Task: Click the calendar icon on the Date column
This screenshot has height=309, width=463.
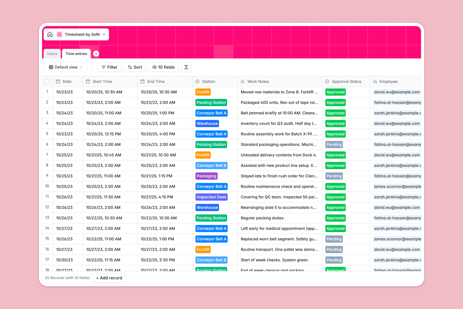Action: (x=58, y=81)
